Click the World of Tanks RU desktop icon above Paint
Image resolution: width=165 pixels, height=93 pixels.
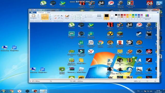point(121,4)
